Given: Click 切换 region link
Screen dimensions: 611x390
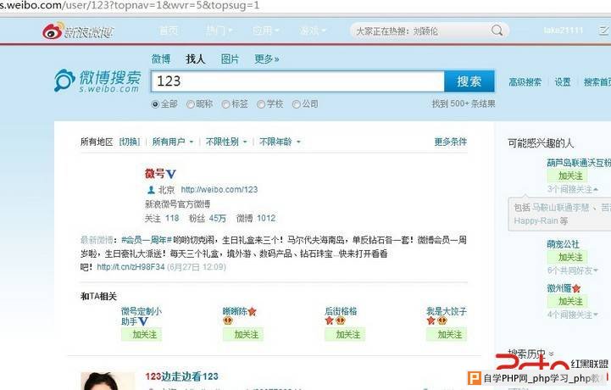Looking at the screenshot, I should tap(130, 142).
